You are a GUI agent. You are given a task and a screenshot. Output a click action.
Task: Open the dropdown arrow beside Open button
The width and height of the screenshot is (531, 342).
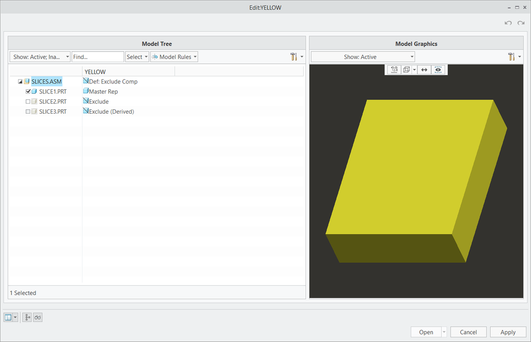(x=444, y=332)
